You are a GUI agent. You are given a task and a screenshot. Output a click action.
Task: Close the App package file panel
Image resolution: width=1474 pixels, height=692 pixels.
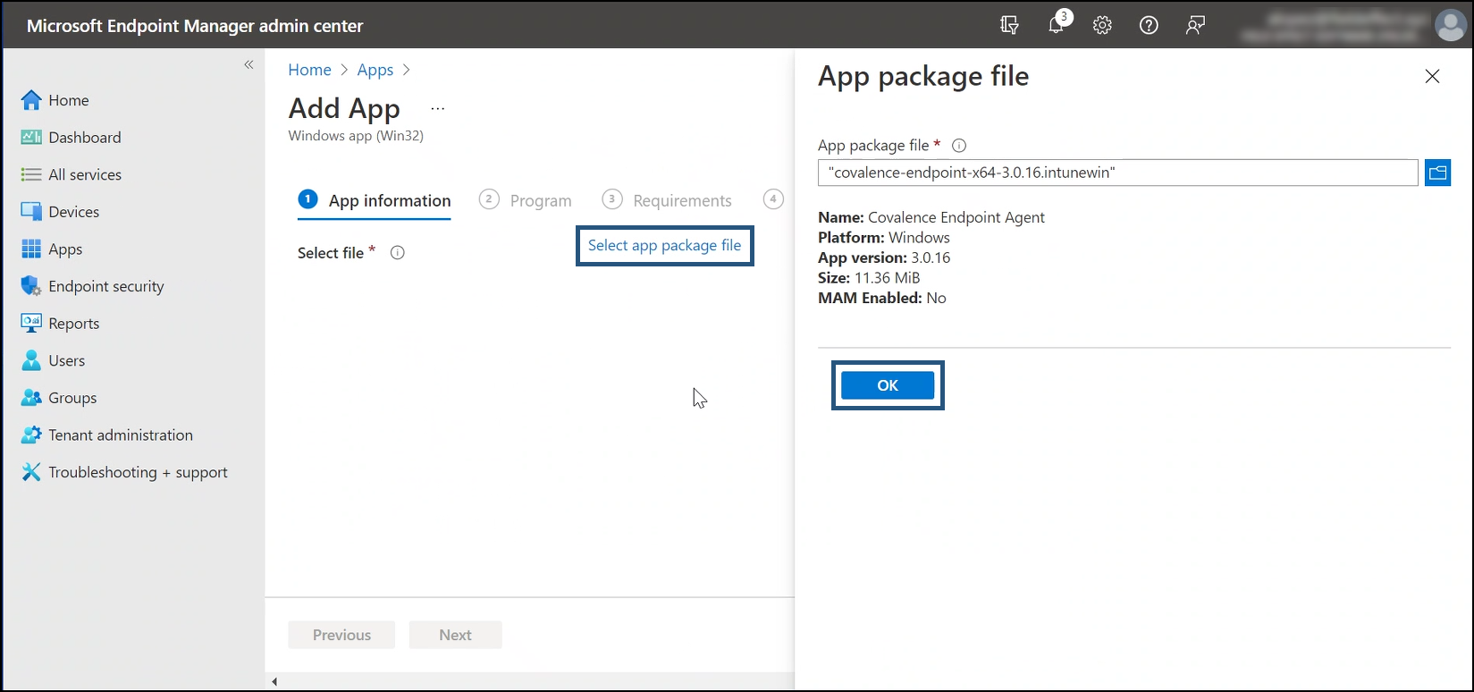(1432, 77)
